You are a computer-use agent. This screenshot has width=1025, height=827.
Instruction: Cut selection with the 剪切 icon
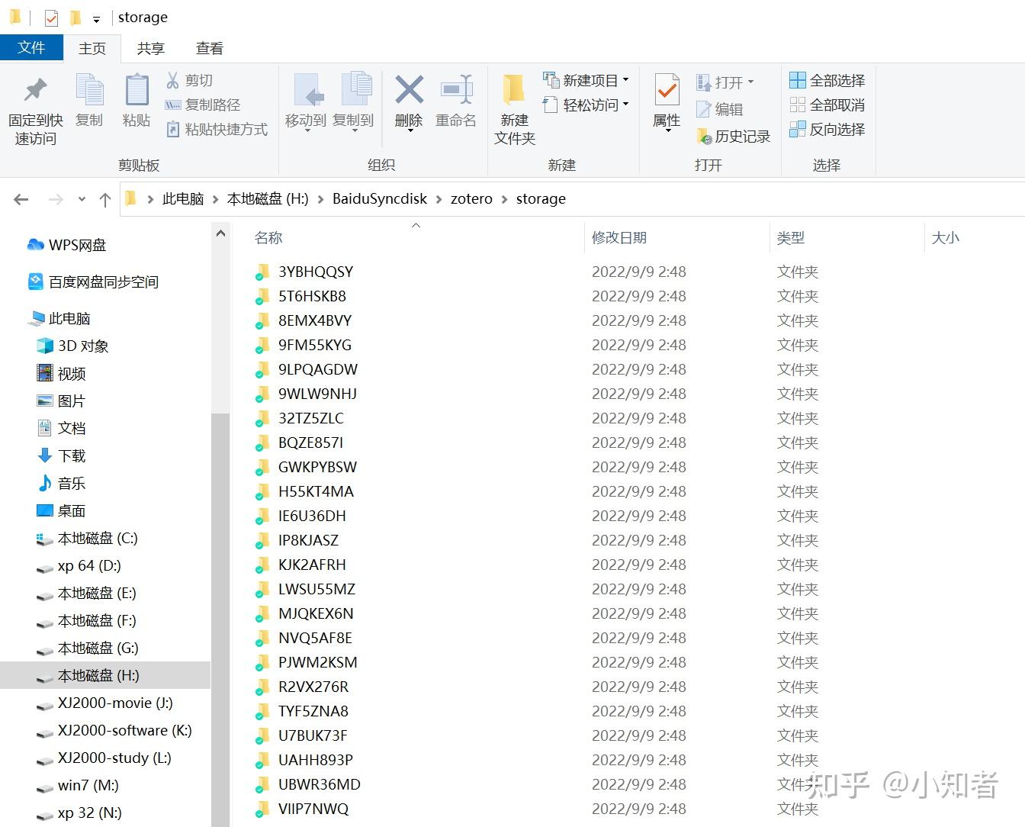pyautogui.click(x=190, y=79)
